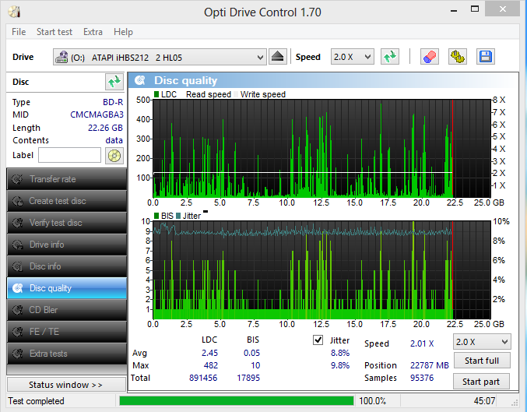Open the Extra menu
527x412 pixels.
[x=93, y=32]
